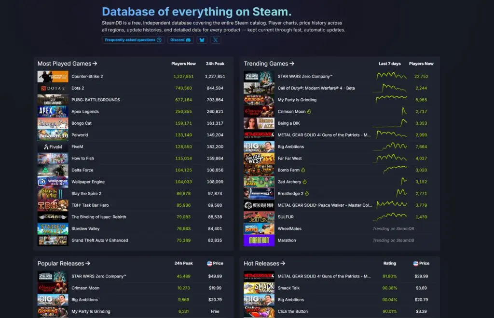The height and width of the screenshot is (318, 494).
Task: Click the FiveM logo thumbnail
Action: tap(53, 146)
